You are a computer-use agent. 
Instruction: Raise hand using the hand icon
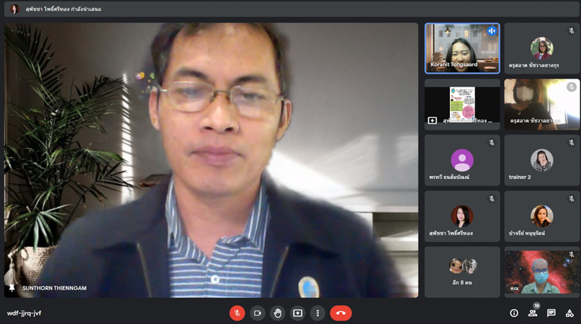pos(278,313)
